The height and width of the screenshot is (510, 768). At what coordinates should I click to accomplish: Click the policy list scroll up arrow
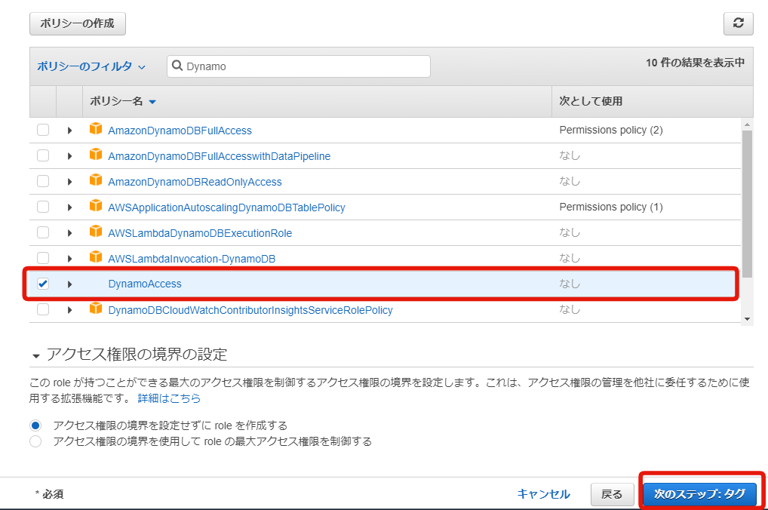(747, 124)
